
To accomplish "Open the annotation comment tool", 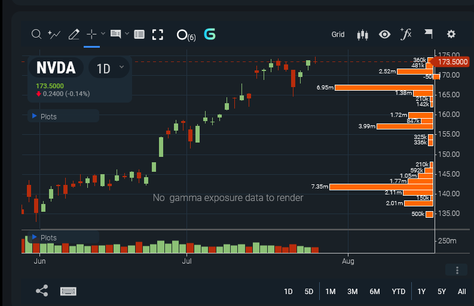I will pos(115,34).
